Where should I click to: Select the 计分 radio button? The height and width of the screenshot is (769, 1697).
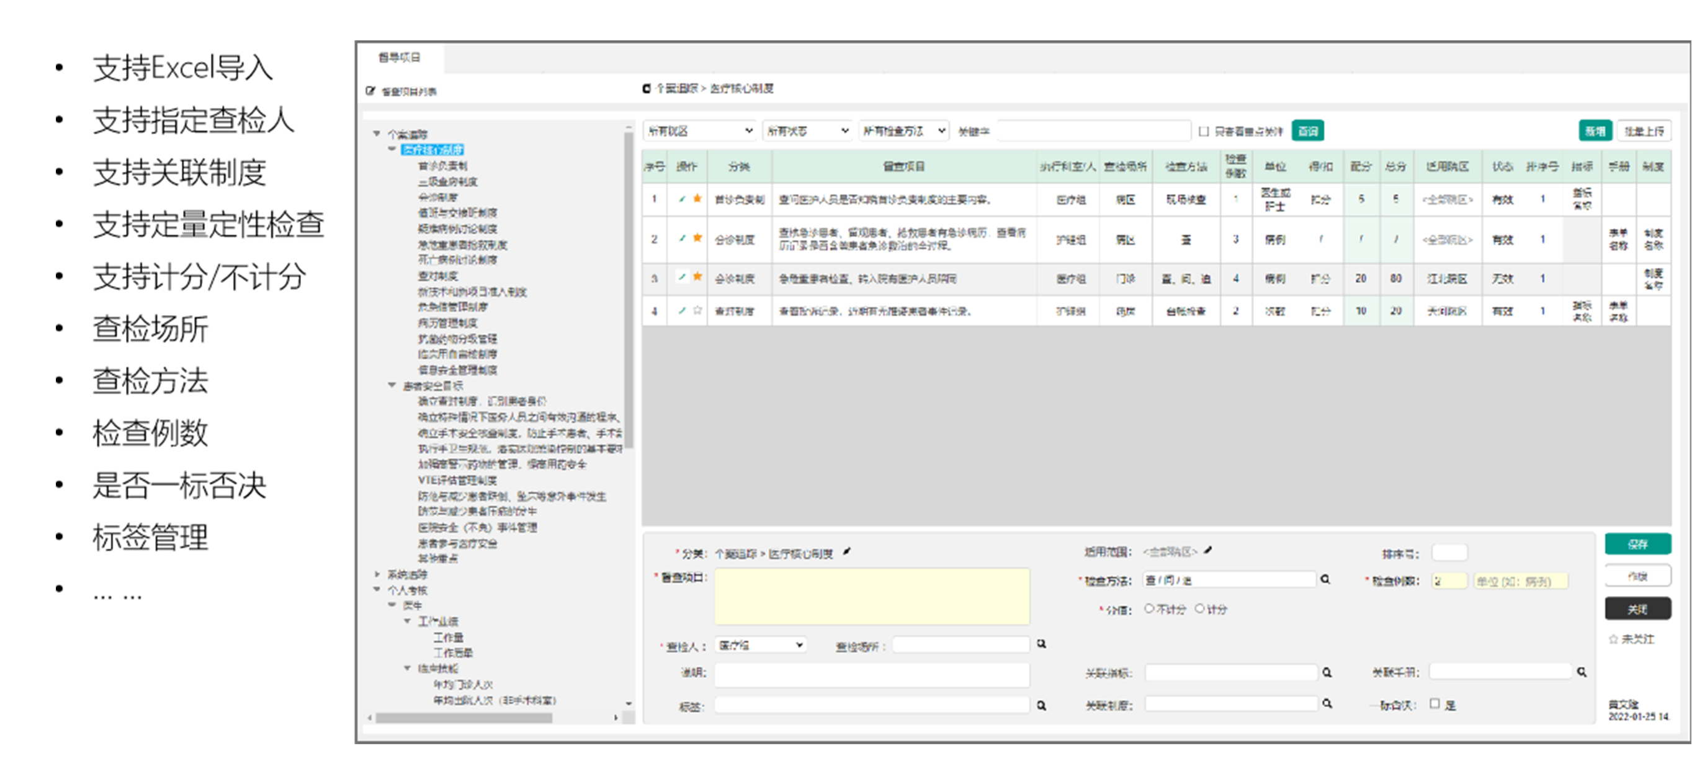[x=1199, y=608]
